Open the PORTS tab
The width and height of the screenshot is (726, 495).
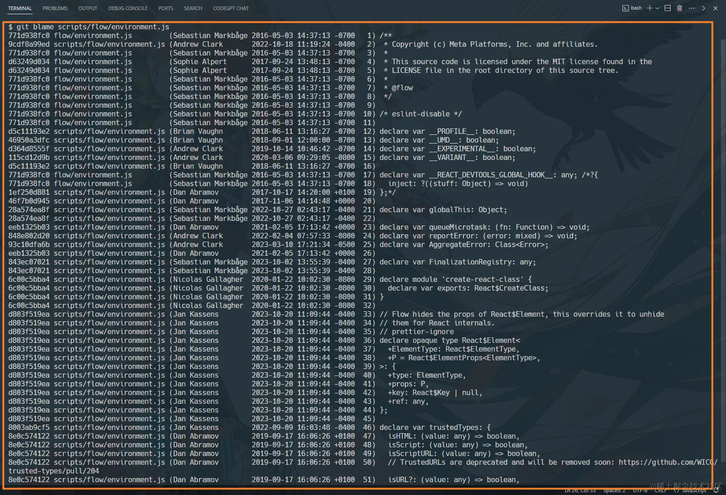(x=166, y=8)
